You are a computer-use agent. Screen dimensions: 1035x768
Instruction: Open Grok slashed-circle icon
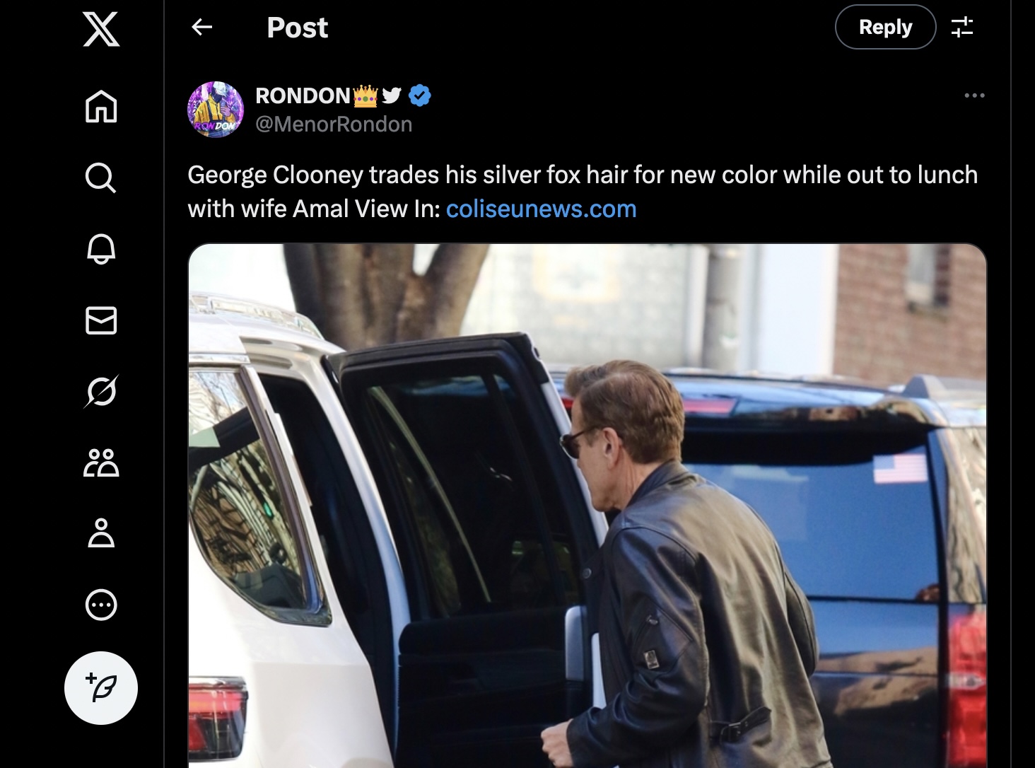click(101, 391)
